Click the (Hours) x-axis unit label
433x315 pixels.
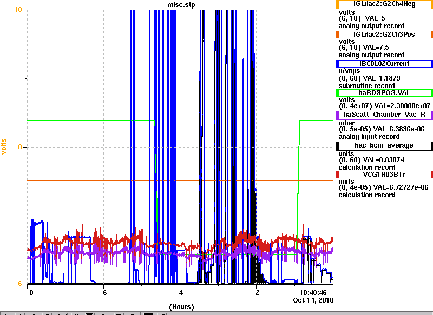pyautogui.click(x=181, y=307)
